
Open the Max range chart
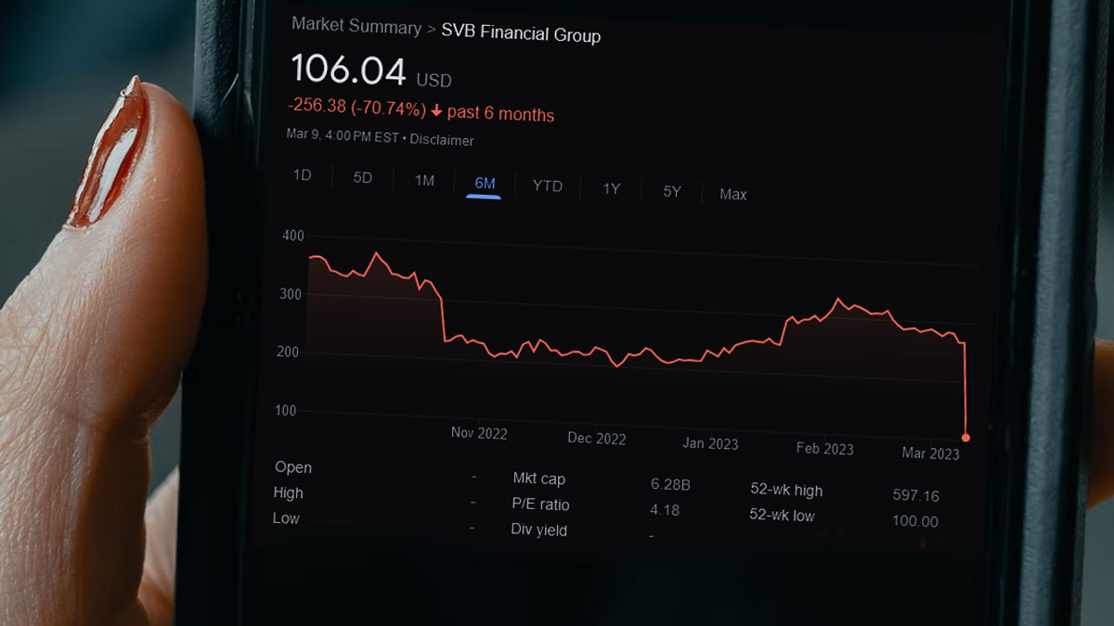733,195
